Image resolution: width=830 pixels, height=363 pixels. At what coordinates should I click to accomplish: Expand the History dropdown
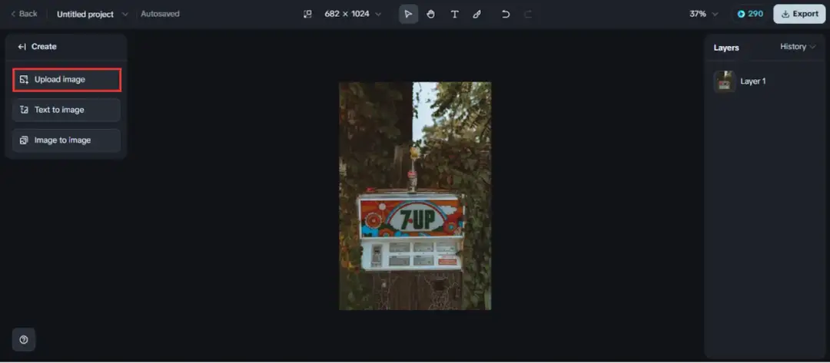pyautogui.click(x=798, y=47)
